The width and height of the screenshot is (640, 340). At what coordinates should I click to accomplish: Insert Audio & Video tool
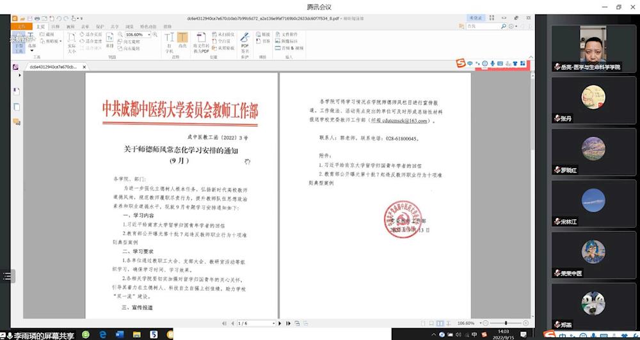[289, 48]
